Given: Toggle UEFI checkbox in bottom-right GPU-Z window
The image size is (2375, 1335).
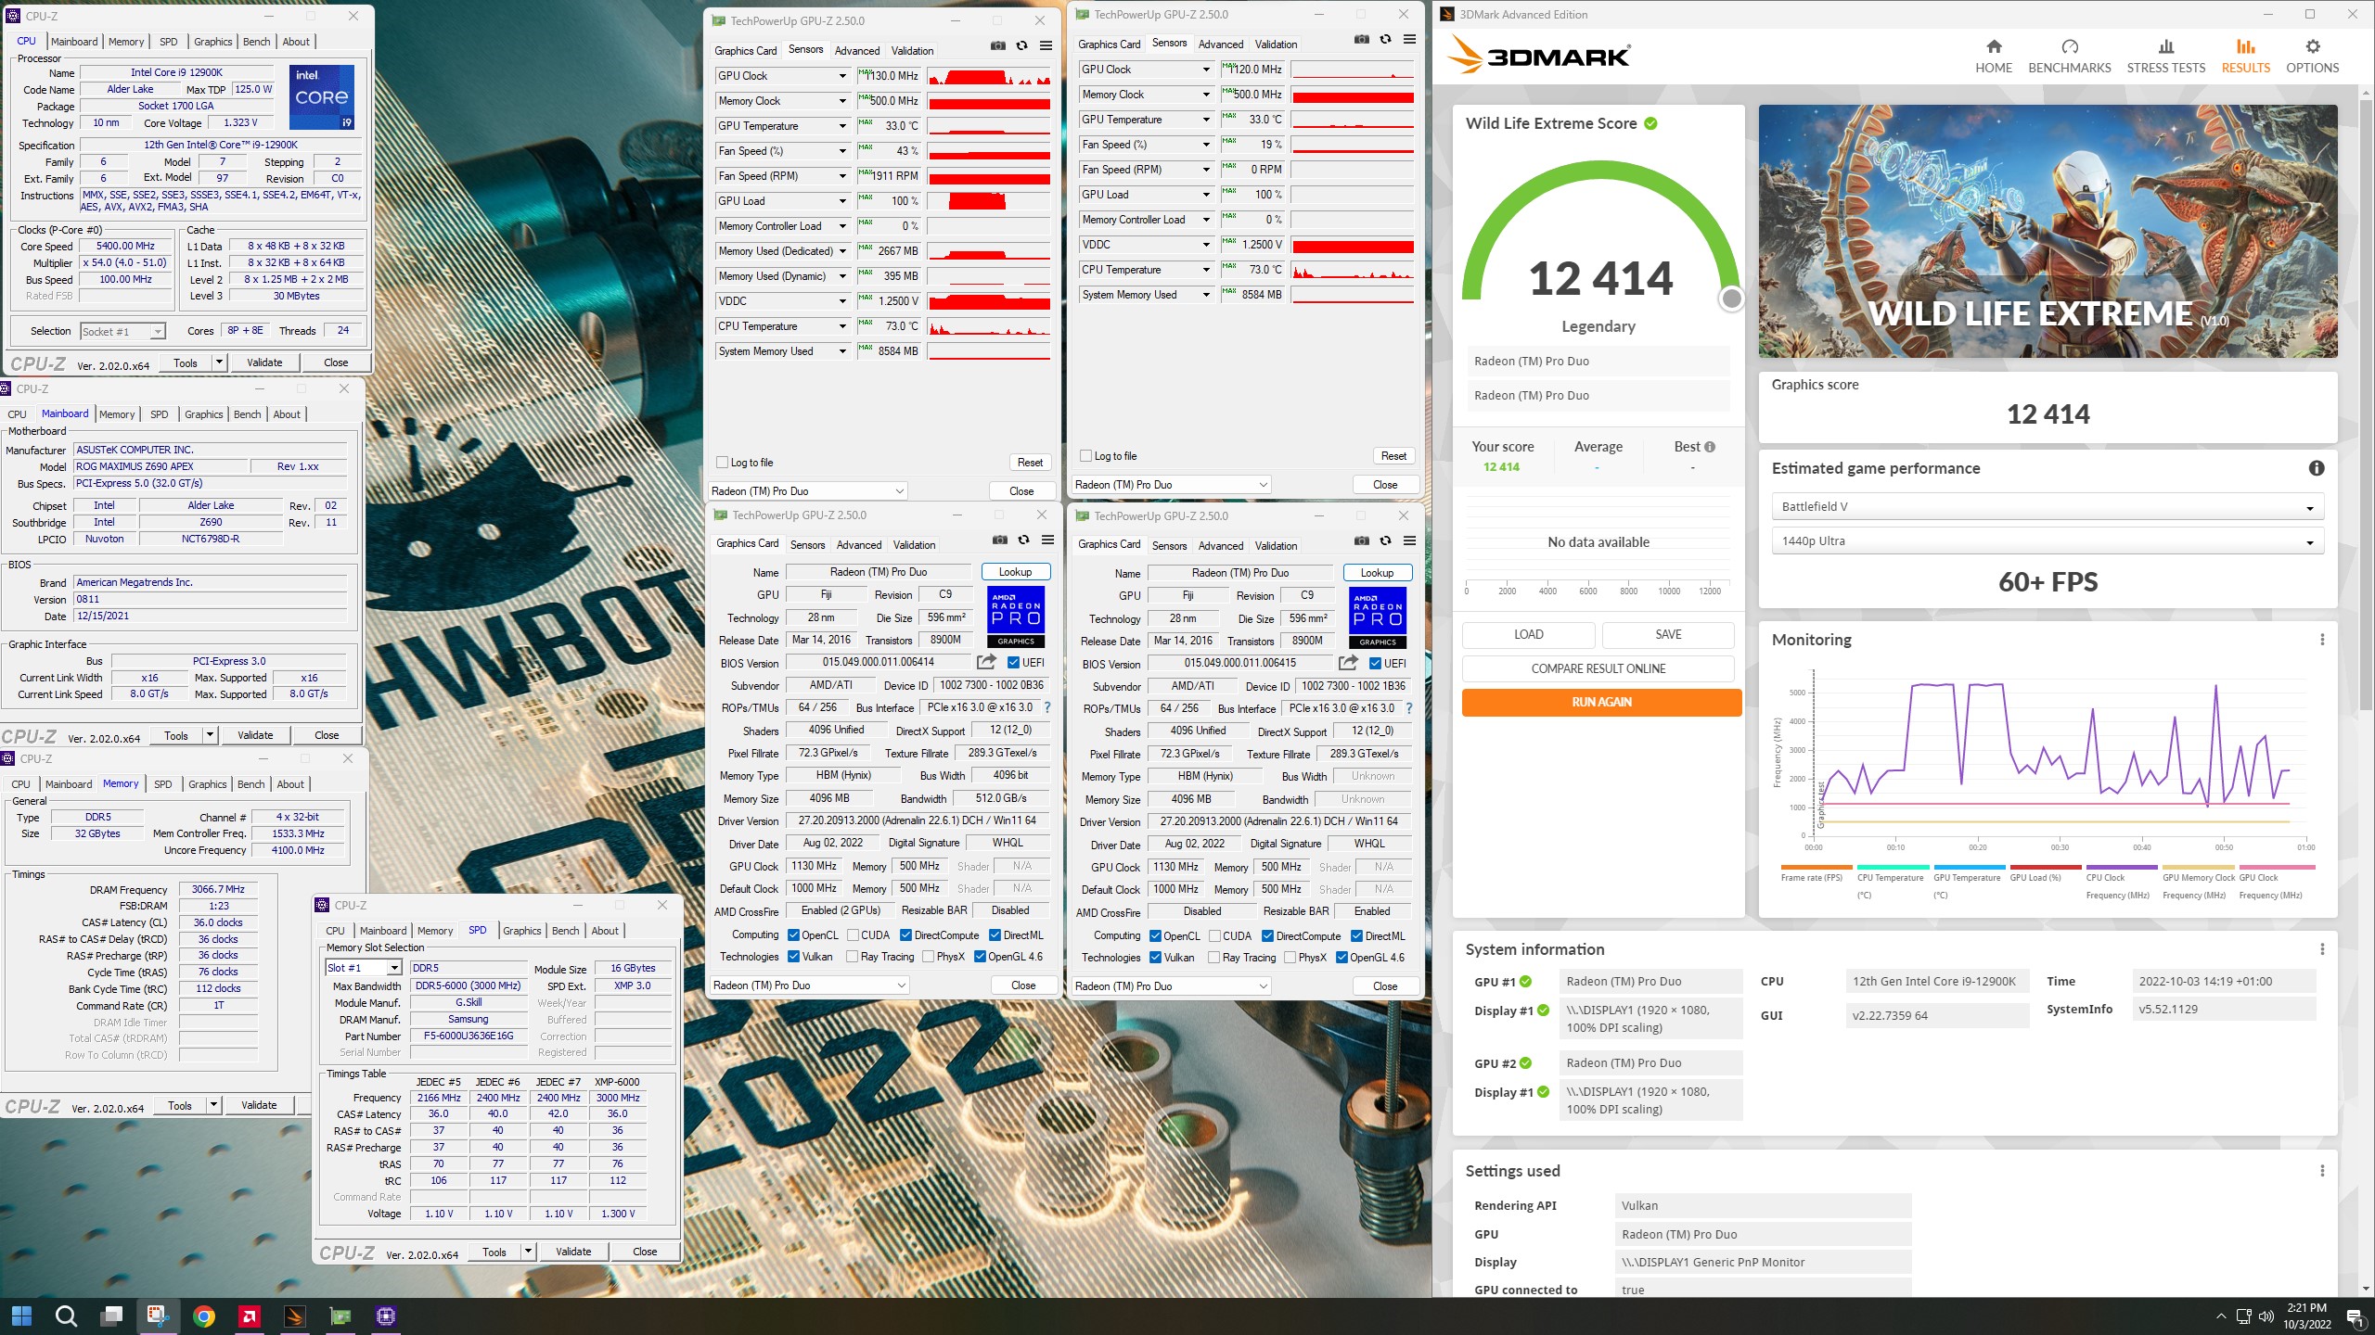Looking at the screenshot, I should click(1376, 663).
